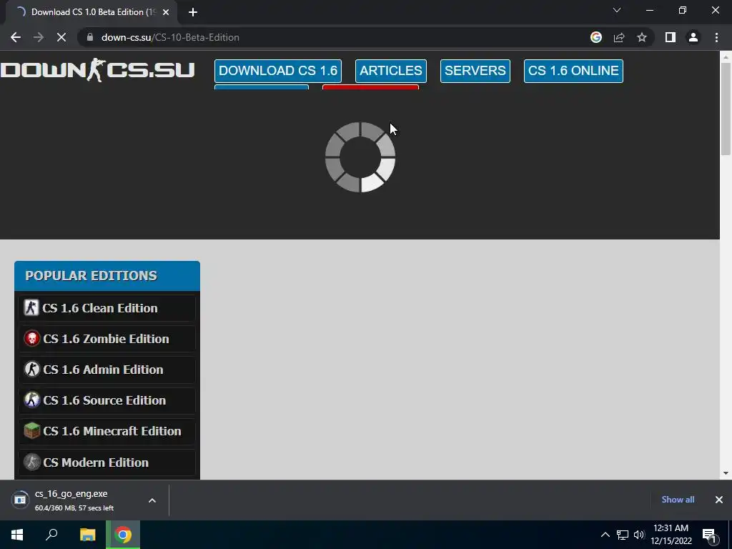This screenshot has width=732, height=549.
Task: Open a new tab with plus button
Action: click(193, 12)
